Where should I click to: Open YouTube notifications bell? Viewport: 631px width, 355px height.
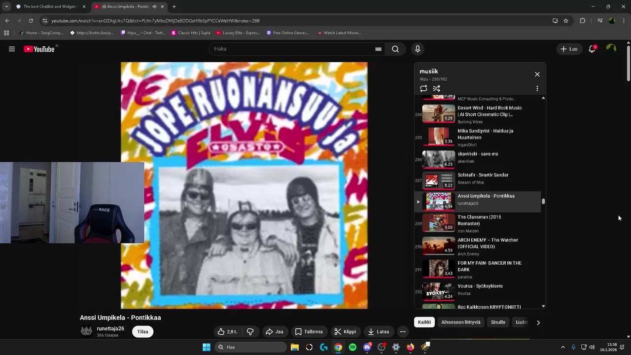pos(592,49)
